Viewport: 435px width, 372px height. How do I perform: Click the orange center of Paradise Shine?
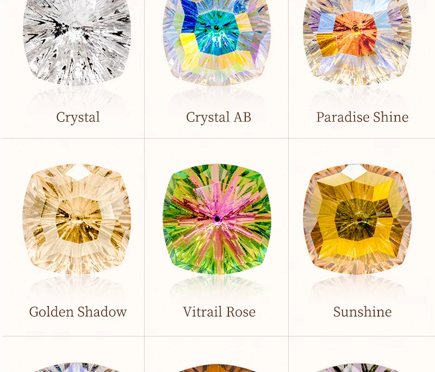coord(355,33)
